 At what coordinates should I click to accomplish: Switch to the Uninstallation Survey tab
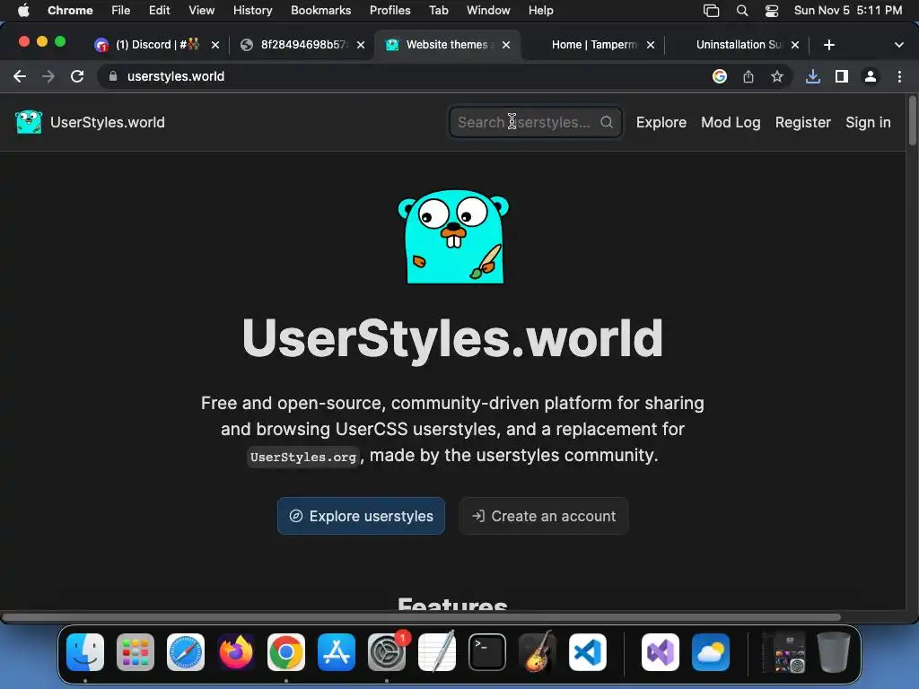pos(739,45)
